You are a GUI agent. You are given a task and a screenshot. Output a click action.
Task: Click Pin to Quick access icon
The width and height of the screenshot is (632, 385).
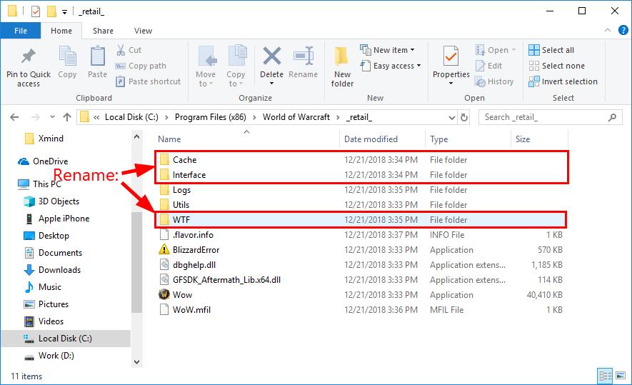[x=29, y=57]
